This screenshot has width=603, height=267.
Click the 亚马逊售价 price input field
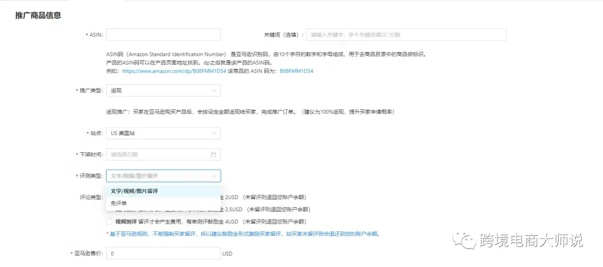point(163,254)
